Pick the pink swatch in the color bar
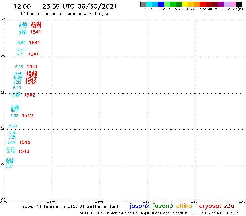This screenshot has height=216, width=246. [x=232, y=4]
